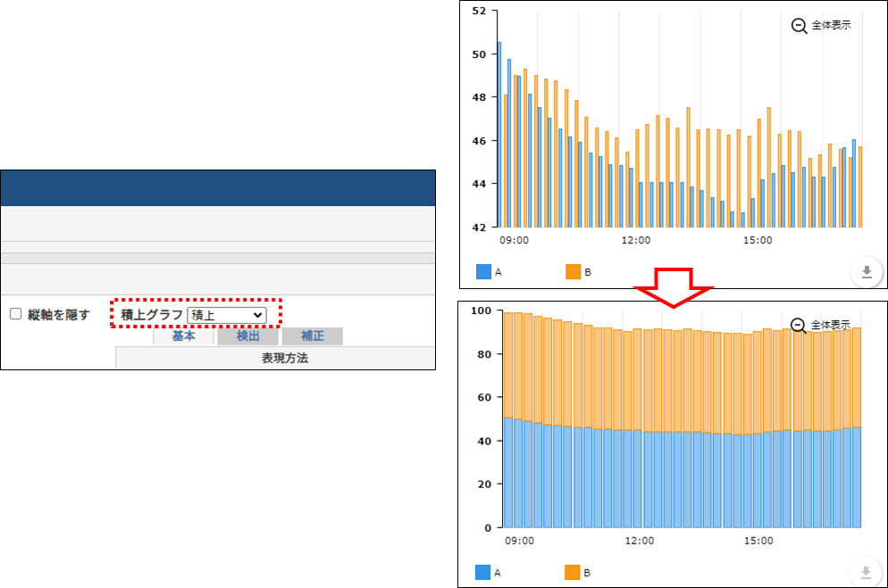
Task: Click 全体表示 zoom-out icon in bottom chart
Action: (799, 326)
